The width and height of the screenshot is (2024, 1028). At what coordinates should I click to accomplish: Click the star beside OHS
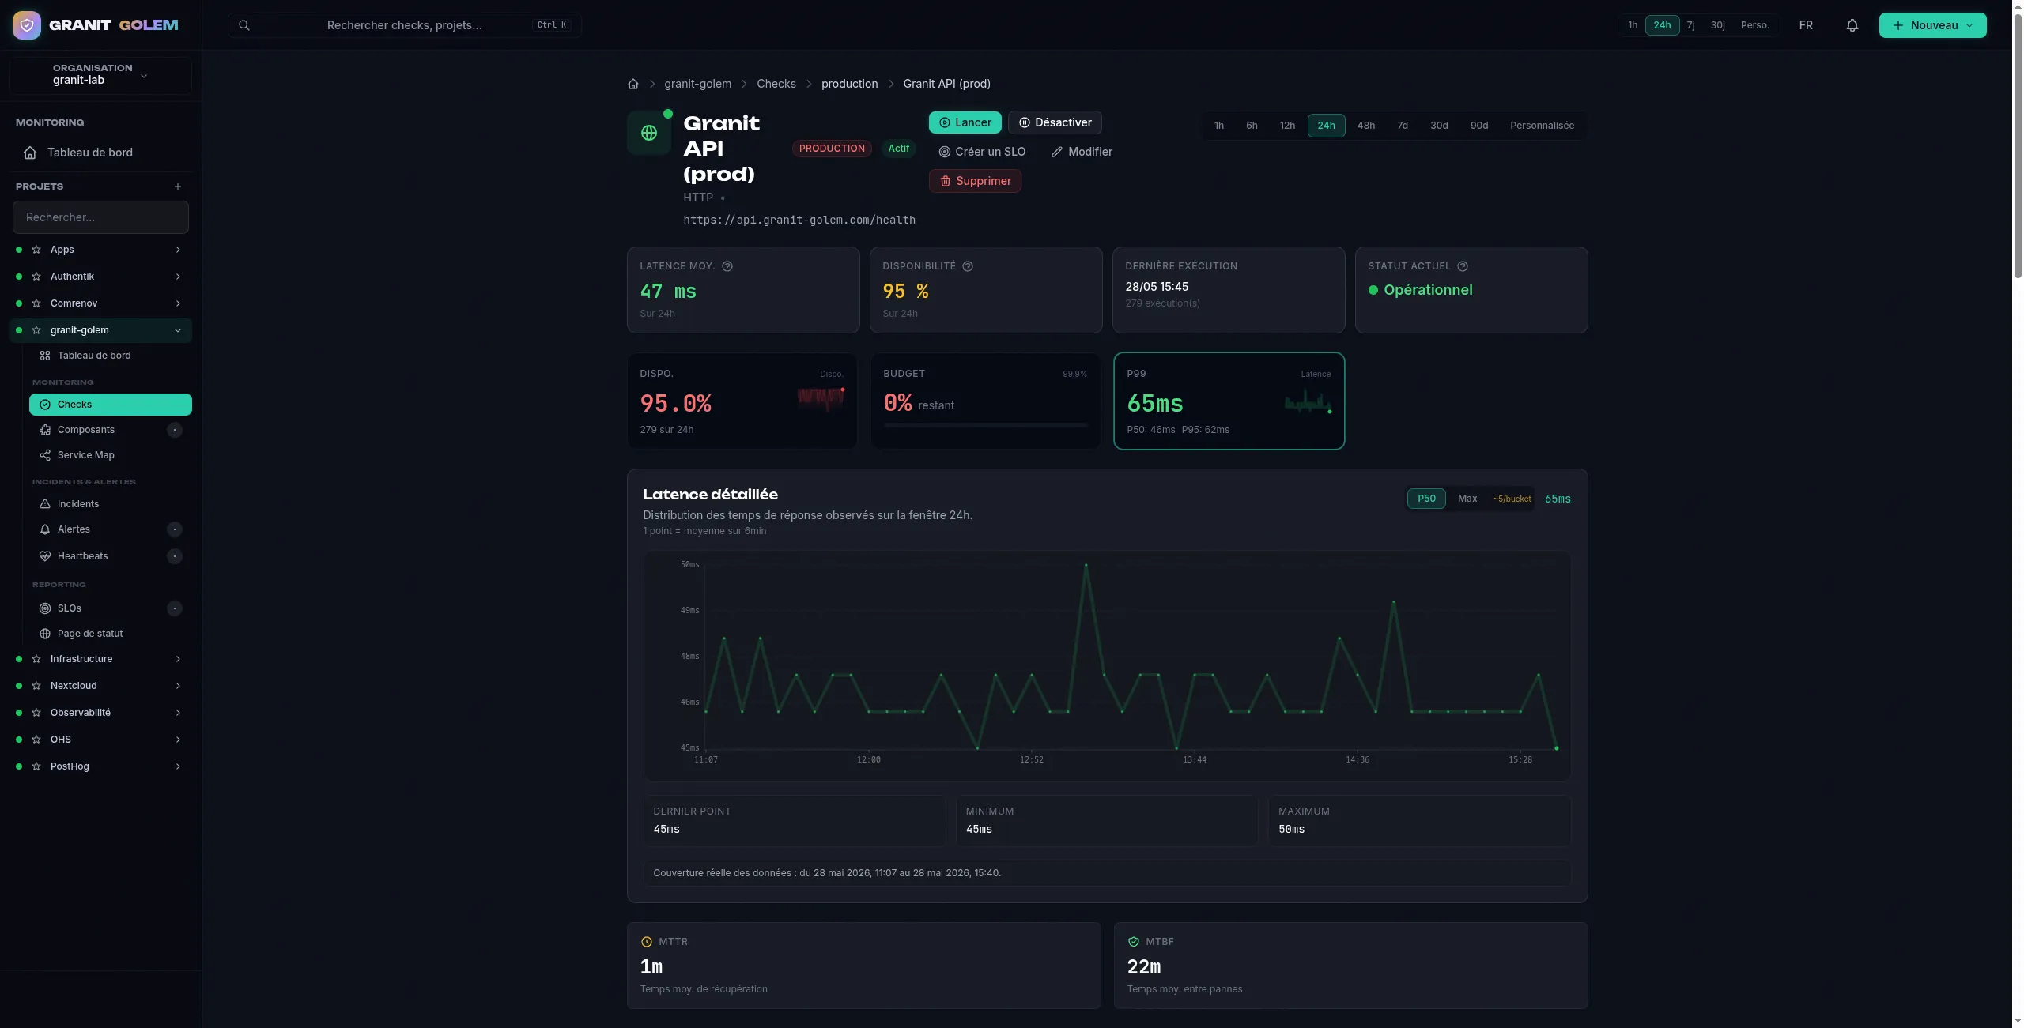tap(36, 740)
